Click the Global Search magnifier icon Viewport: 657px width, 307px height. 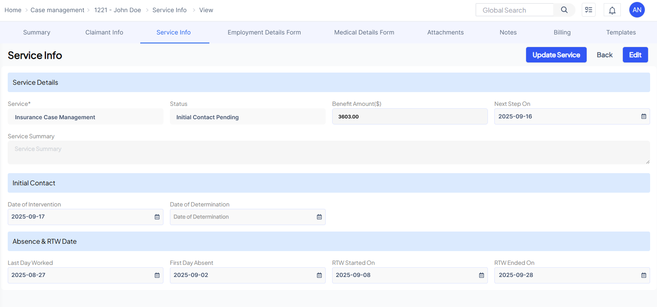(x=564, y=10)
